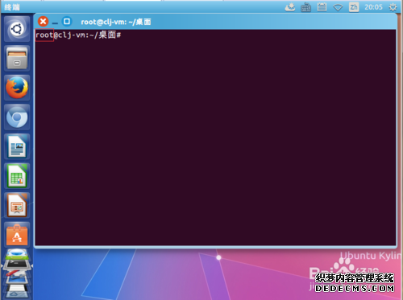Click the terminal prompt line root@clj-vm:~/桌面#
The image size is (403, 300).
pos(78,35)
